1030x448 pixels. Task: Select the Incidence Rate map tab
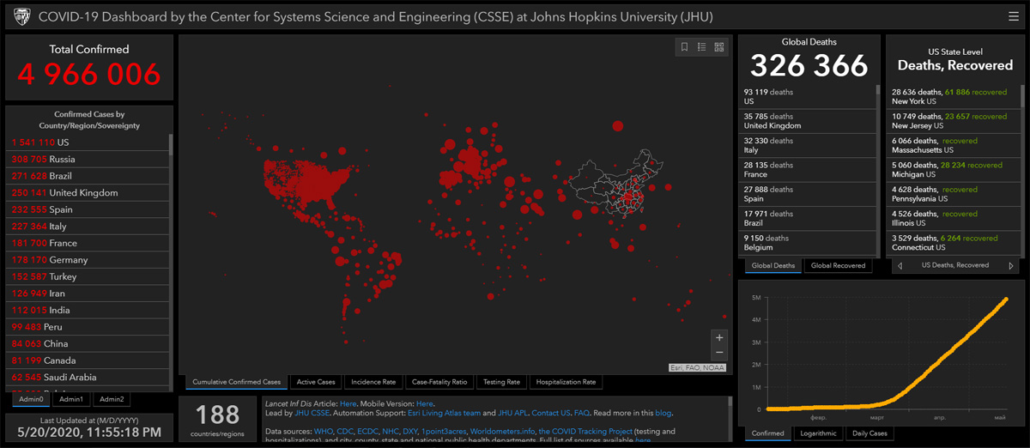tap(373, 382)
